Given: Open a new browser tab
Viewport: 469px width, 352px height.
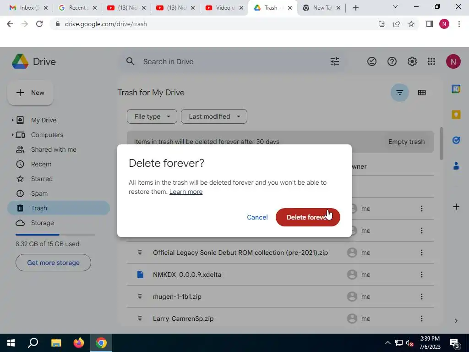Looking at the screenshot, I should [x=355, y=8].
